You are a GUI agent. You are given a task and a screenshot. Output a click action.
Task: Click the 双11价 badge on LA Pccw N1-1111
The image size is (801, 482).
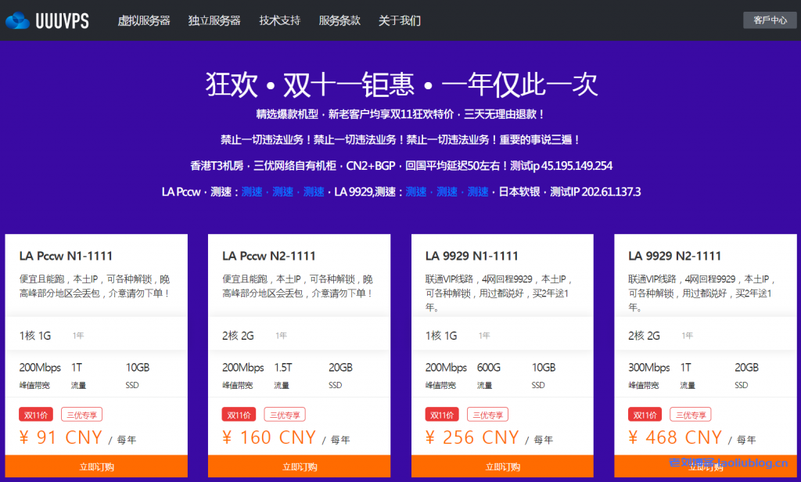[x=35, y=414]
